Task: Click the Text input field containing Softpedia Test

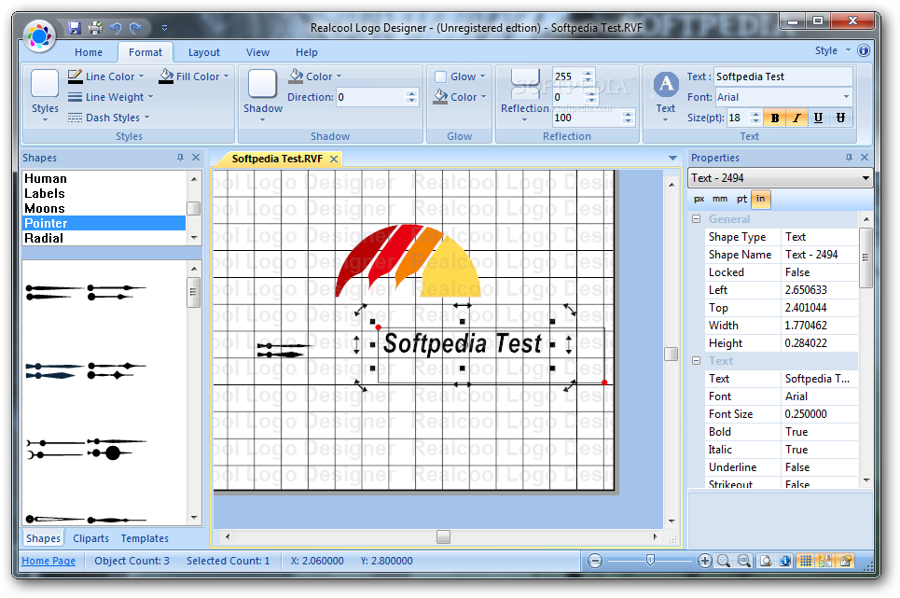Action: tap(782, 76)
